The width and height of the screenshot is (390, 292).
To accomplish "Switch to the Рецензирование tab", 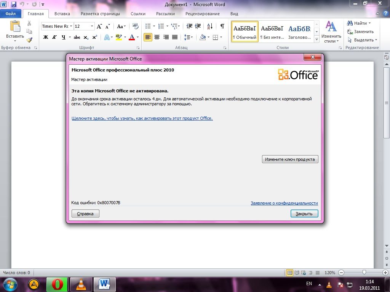I will (x=203, y=14).
